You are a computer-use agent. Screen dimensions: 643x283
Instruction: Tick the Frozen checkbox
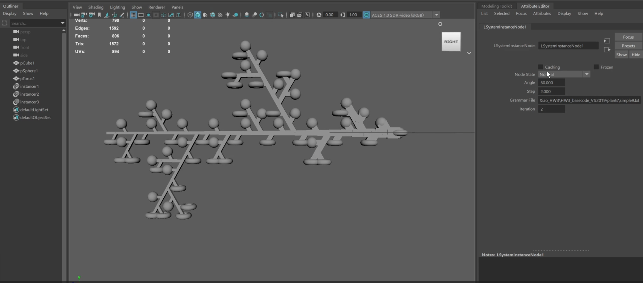coord(596,67)
